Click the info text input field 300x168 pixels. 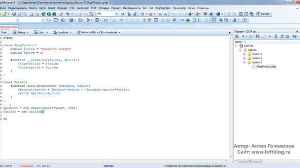tap(105, 14)
